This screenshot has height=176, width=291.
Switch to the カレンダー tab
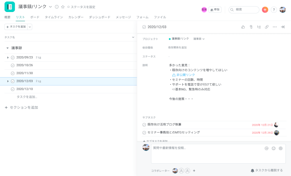[76, 17]
